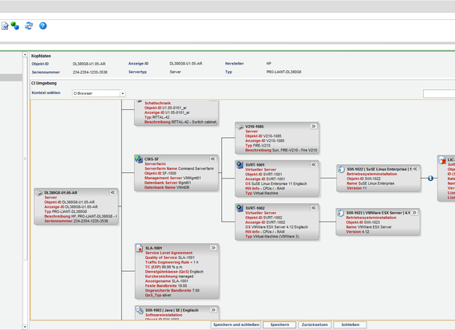Image resolution: width=455 pixels, height=330 pixels.
Task: Collapse the SW-1022 SuSE Linux node
Action: click(x=415, y=169)
